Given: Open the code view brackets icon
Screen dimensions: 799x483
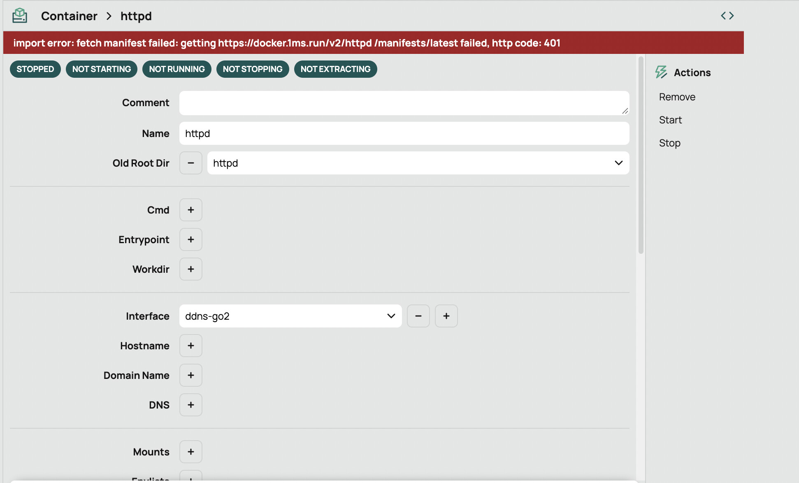Looking at the screenshot, I should coord(727,16).
